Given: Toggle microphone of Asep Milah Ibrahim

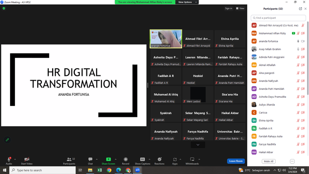Looking at the screenshot, I should (298, 49).
